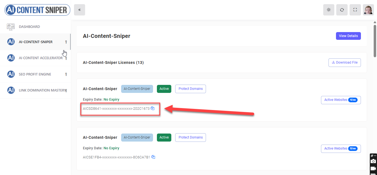Screen dimensions: 377x175
Task: Click No Expiry text on second license
Action: coord(111,148)
